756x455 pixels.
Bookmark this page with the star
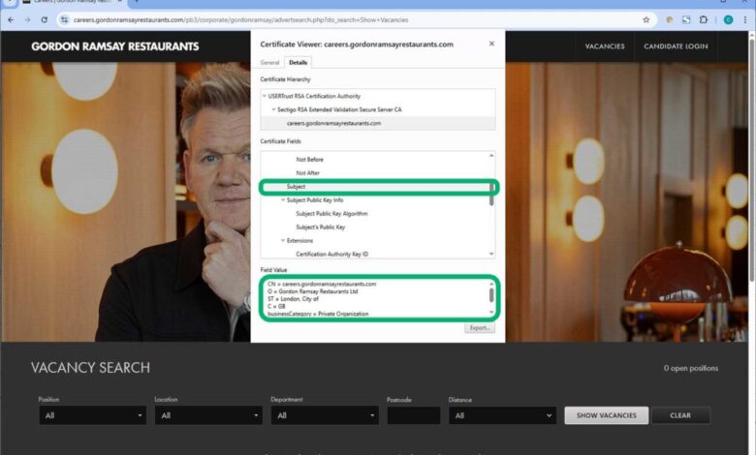pyautogui.click(x=646, y=19)
